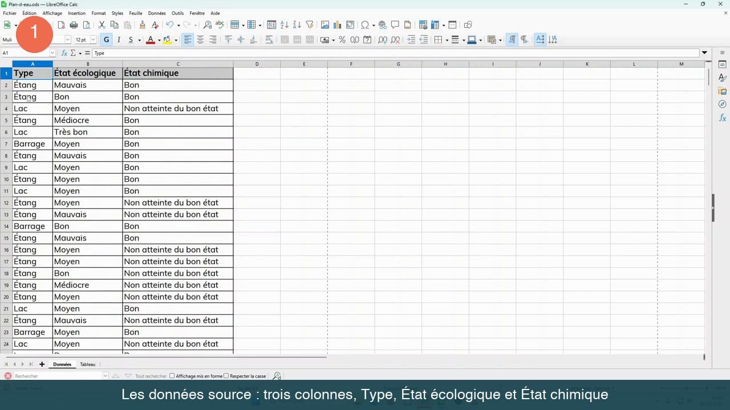Screen dimensions: 730x410
Task: Switch to the Tableau sheet tab
Action: coord(88,364)
